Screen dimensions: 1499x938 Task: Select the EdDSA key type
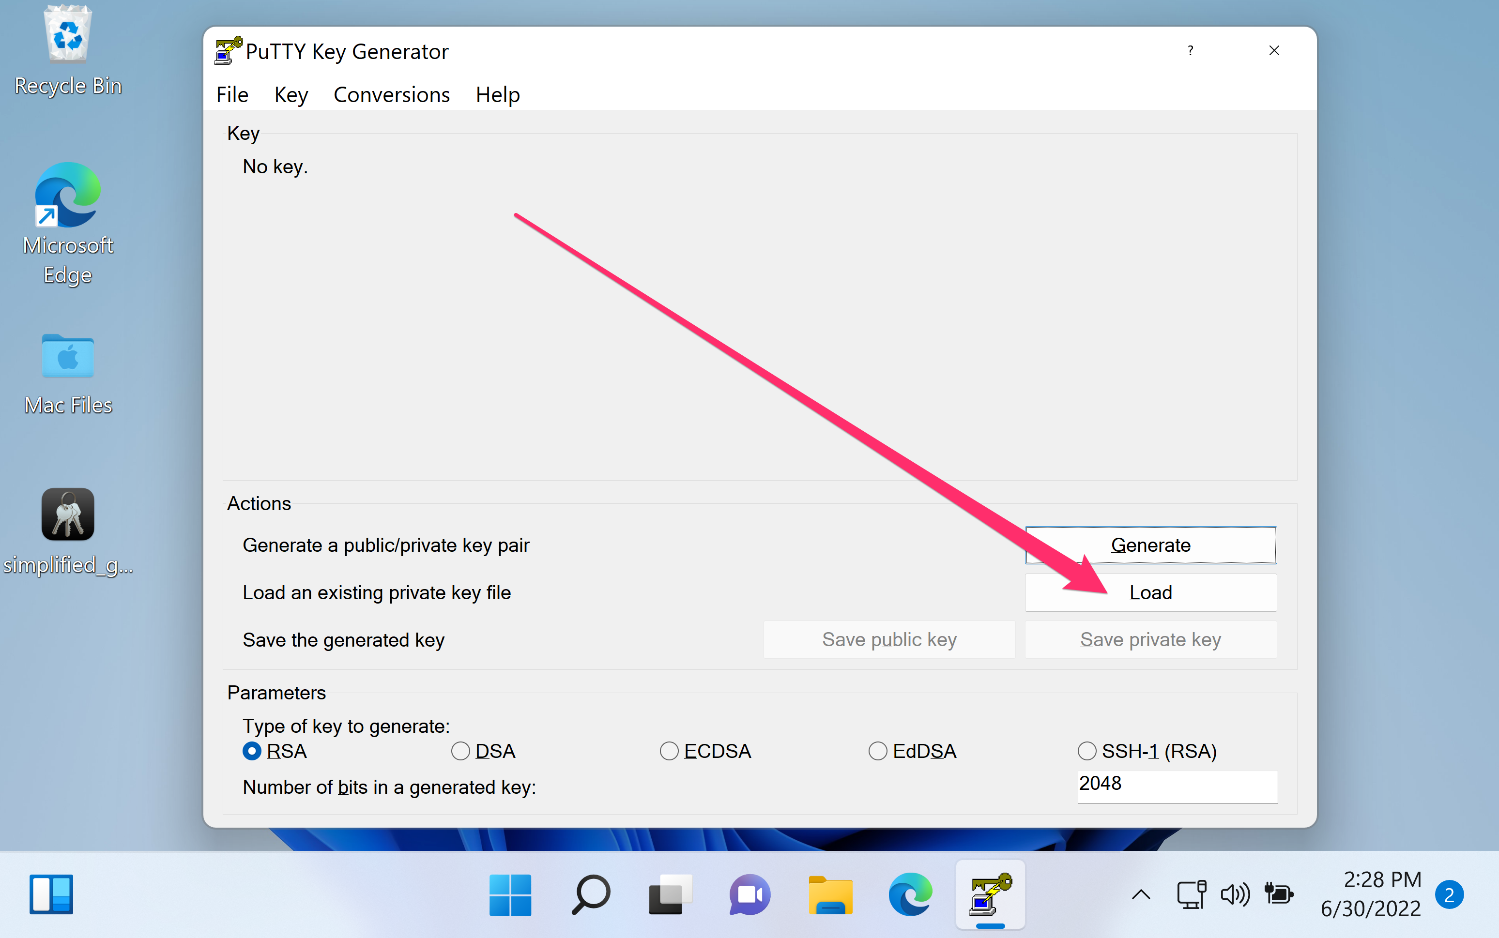point(912,751)
